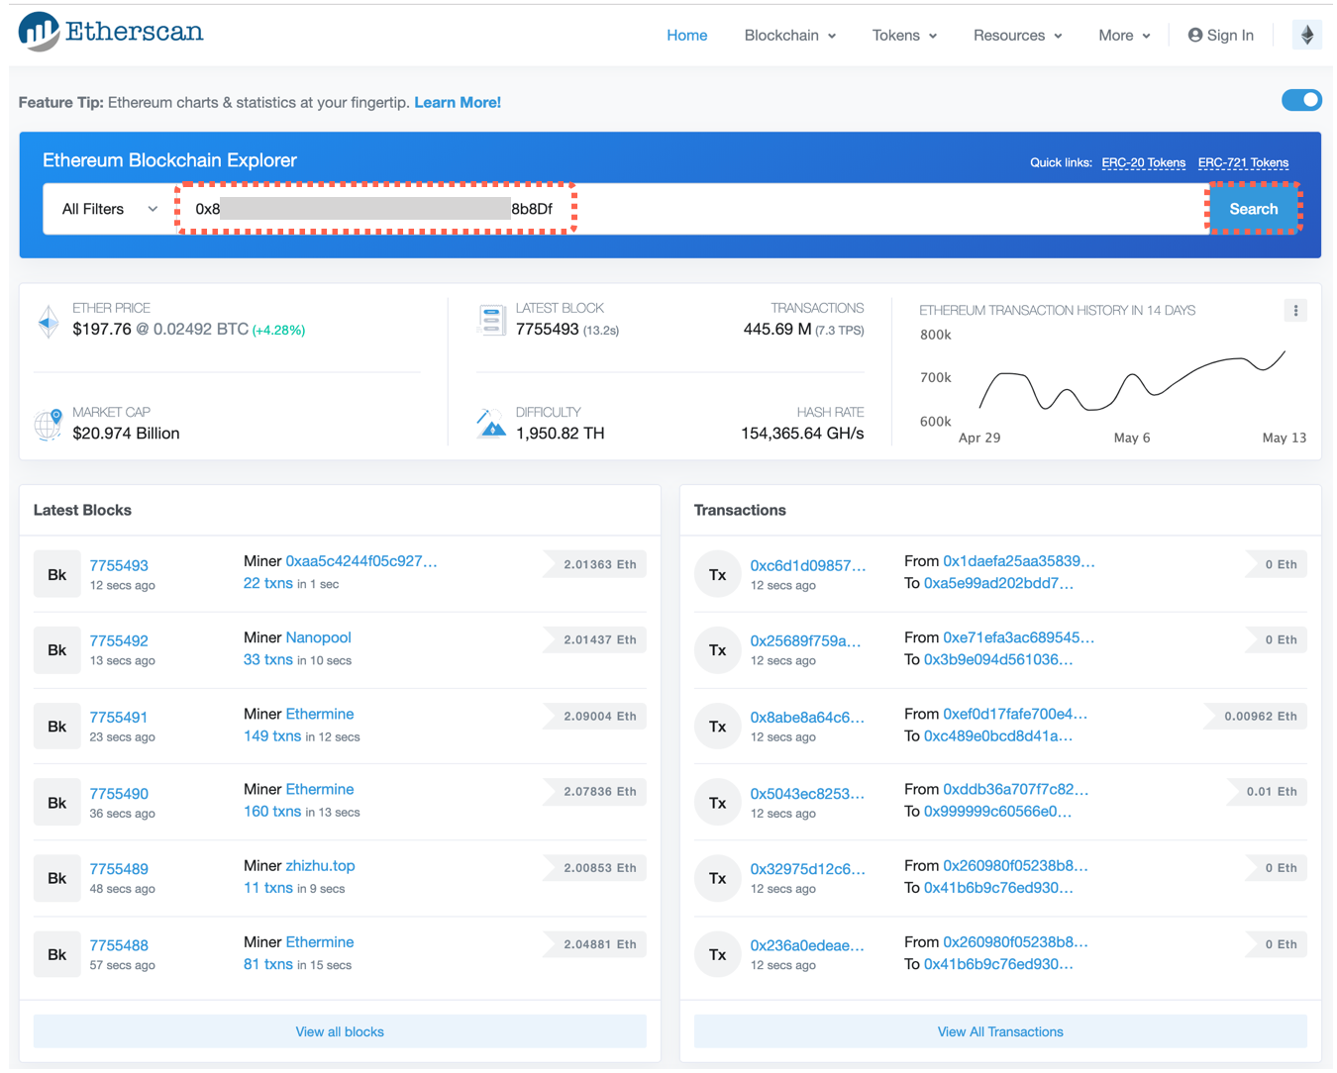The image size is (1337, 1073).
Task: Click the market cap globe icon
Action: (48, 425)
